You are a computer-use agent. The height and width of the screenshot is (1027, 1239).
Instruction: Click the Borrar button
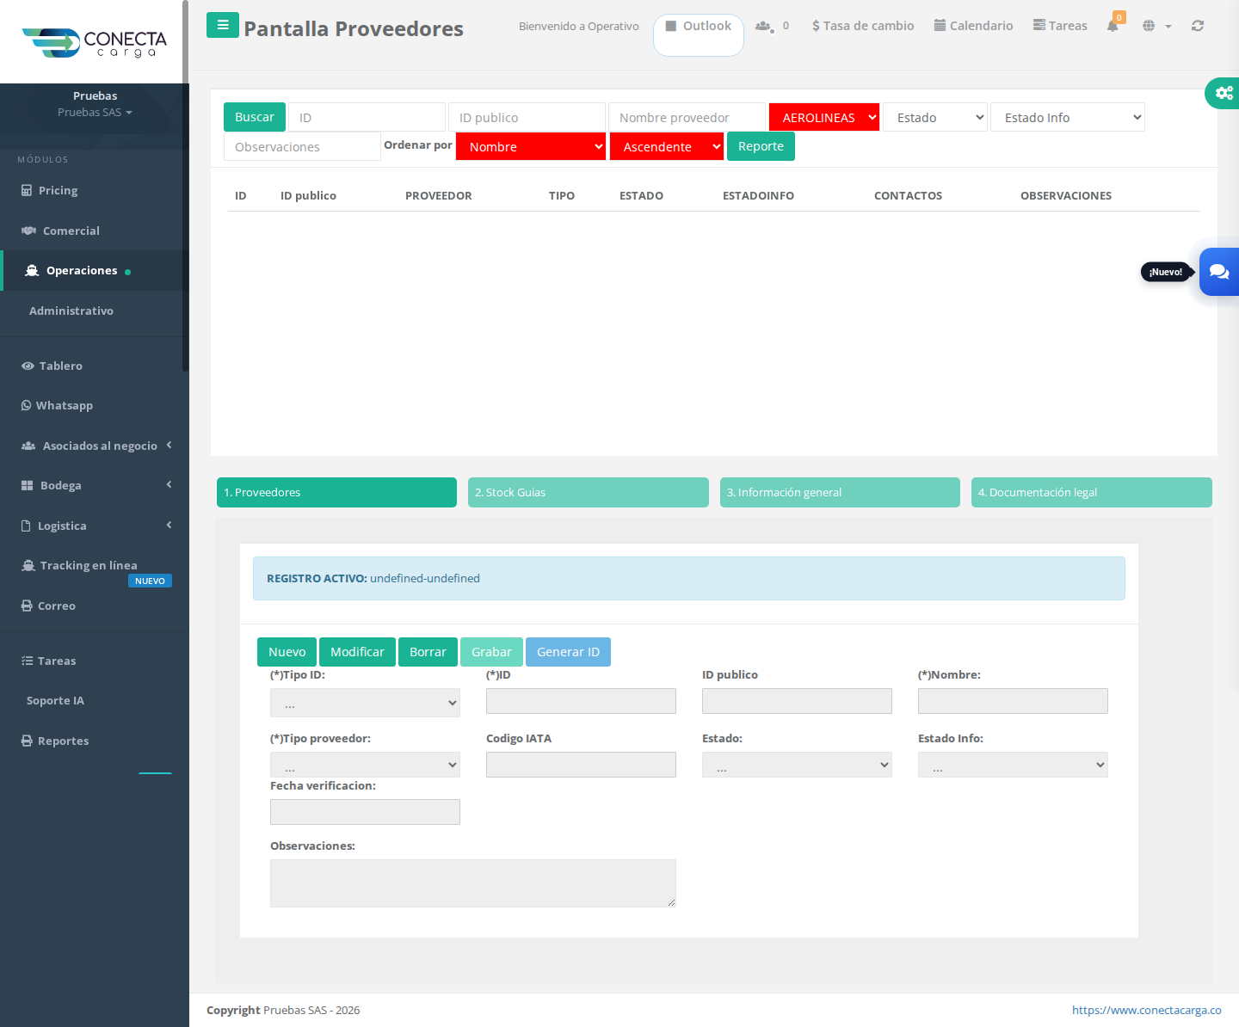pyautogui.click(x=428, y=652)
